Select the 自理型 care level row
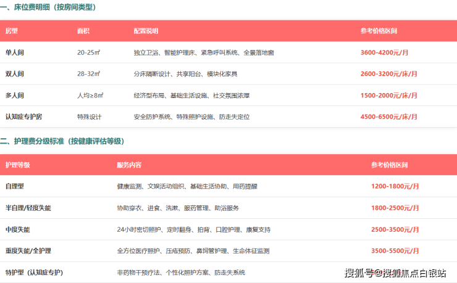 tap(15, 186)
